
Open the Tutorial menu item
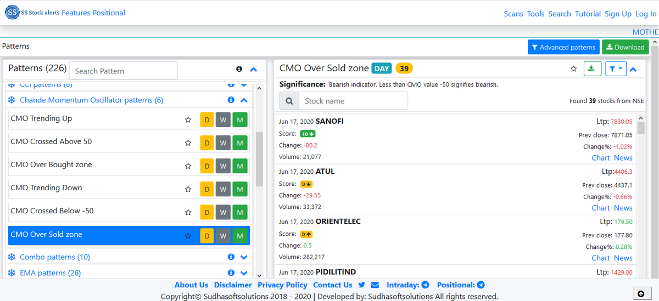click(588, 14)
